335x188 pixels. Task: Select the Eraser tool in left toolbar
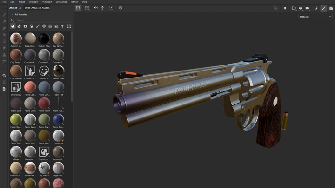(4, 21)
